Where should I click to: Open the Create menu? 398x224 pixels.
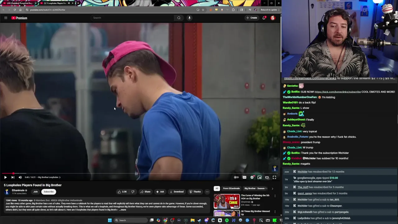click(252, 18)
